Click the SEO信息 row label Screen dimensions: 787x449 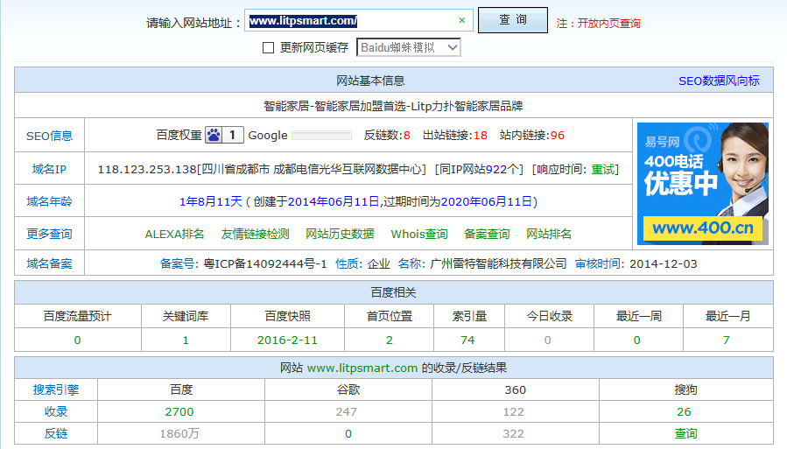click(x=49, y=136)
